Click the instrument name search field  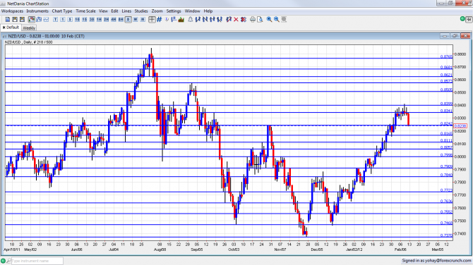37,261
